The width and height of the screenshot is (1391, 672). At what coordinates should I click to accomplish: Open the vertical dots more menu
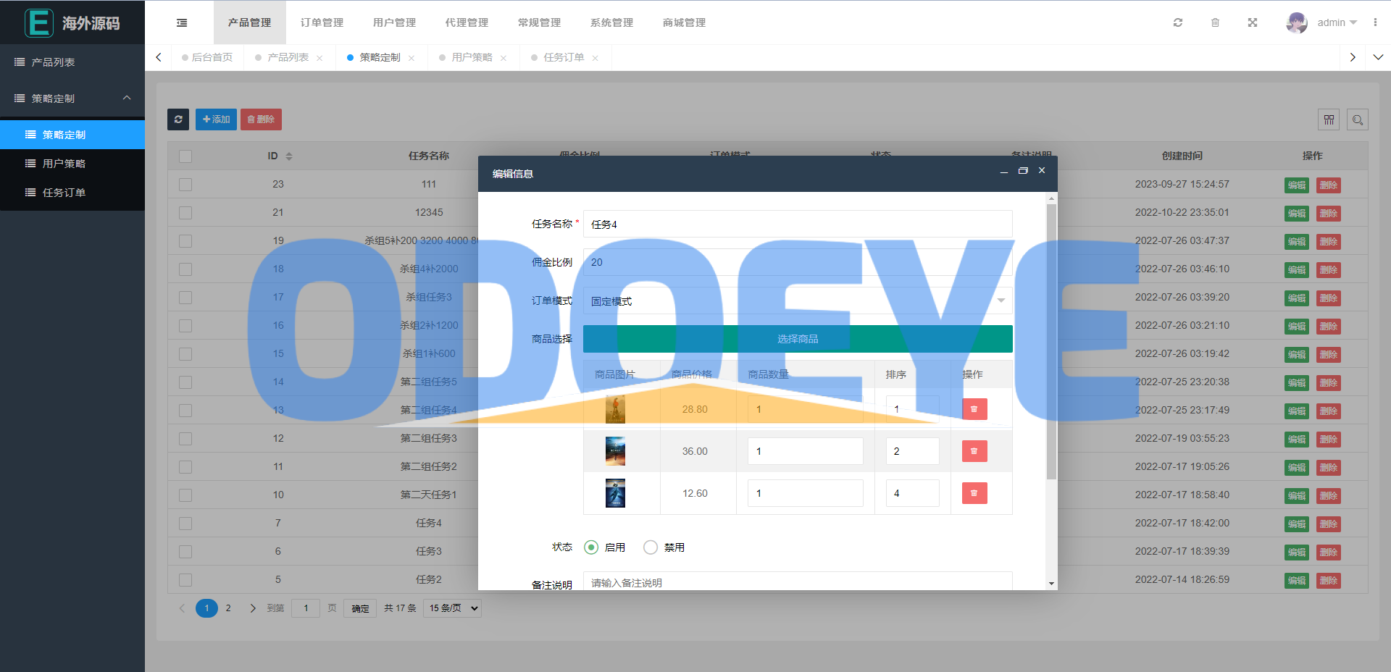coord(1375,22)
